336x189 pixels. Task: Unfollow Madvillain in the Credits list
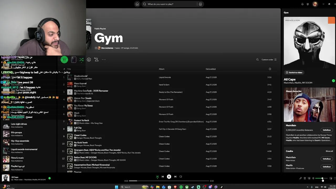[x=327, y=159]
